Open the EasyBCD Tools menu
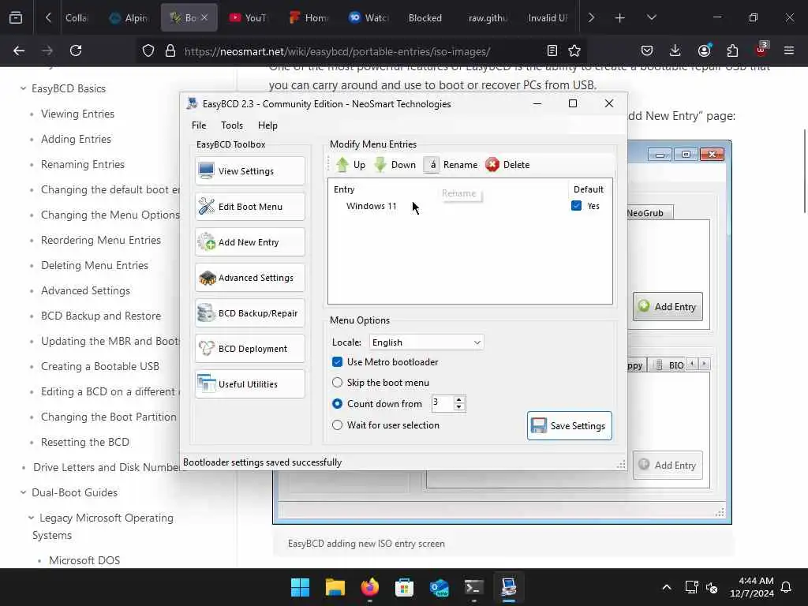The width and height of the screenshot is (808, 606). (232, 125)
